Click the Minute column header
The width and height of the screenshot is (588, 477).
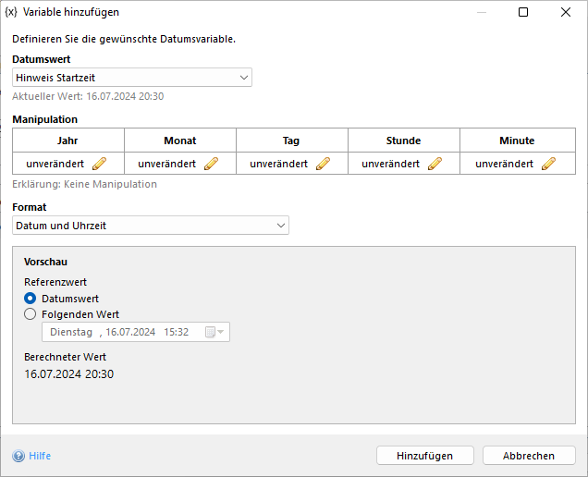coord(517,141)
